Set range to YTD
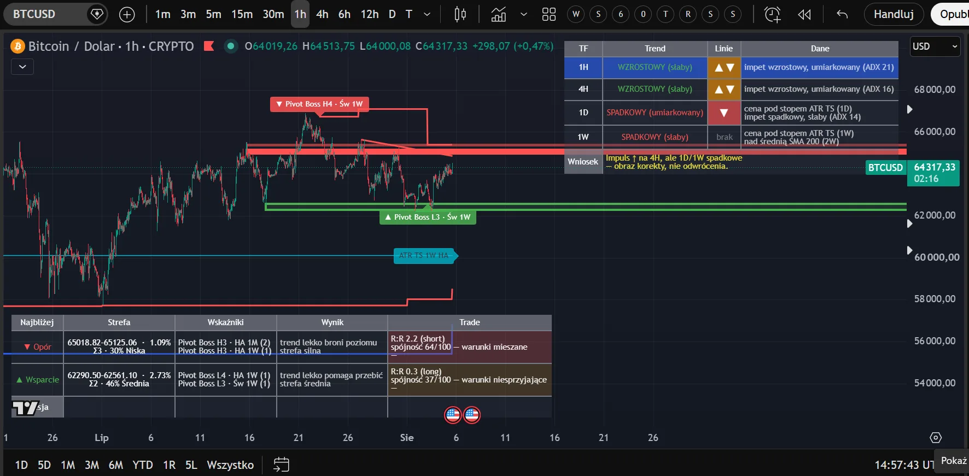Screen dimensions: 969x476 click(143, 465)
